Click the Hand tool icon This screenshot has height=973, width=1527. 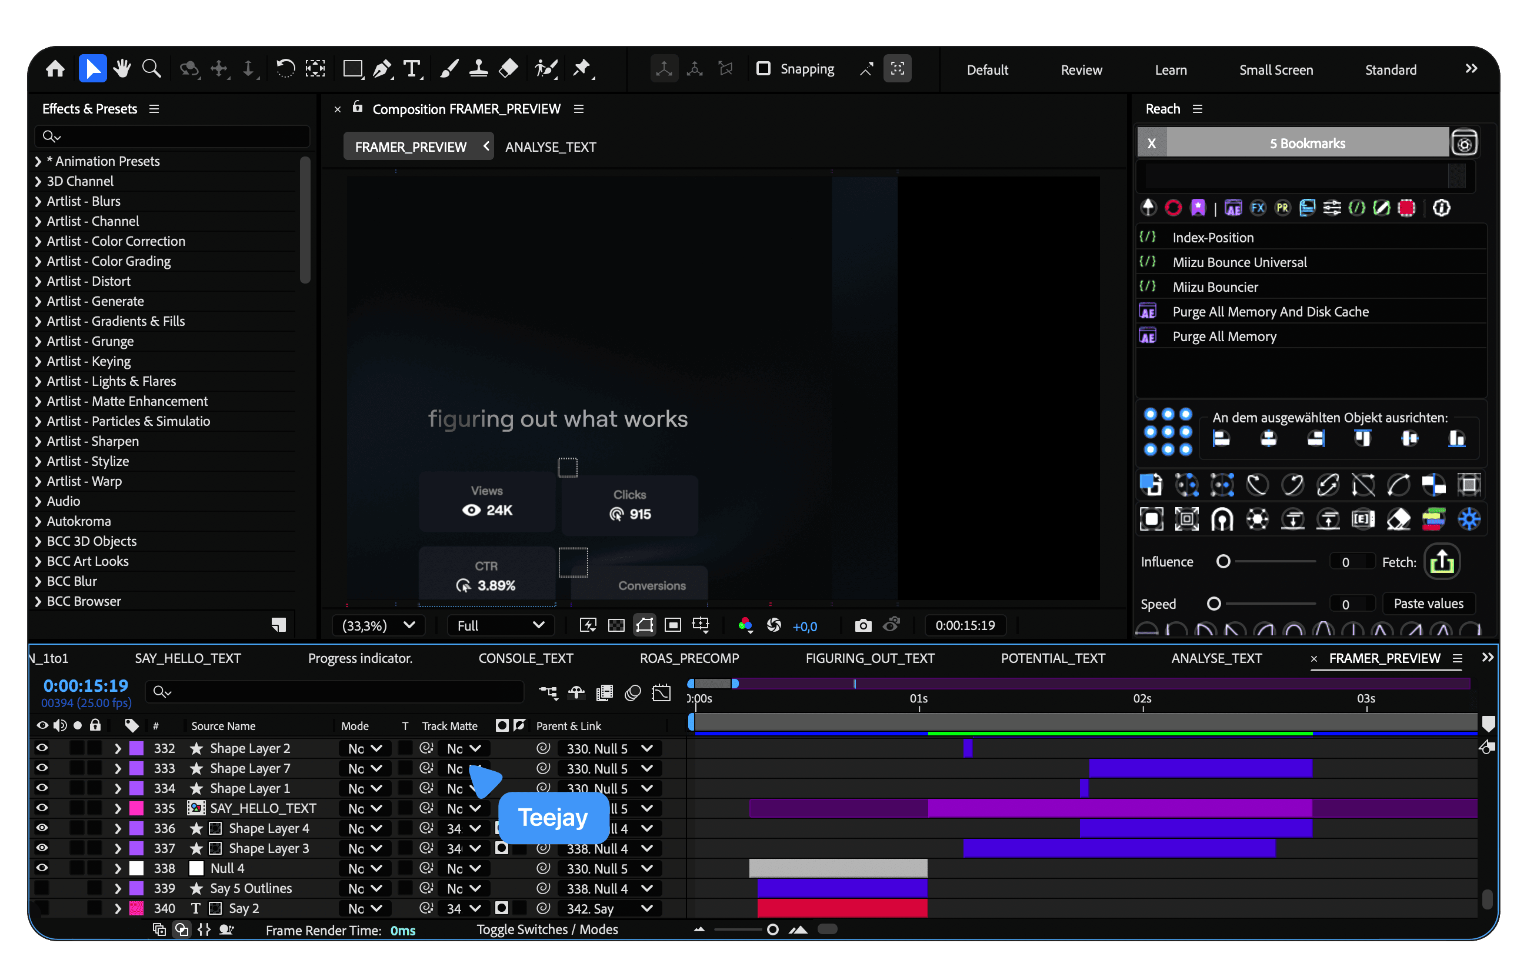tap(122, 68)
